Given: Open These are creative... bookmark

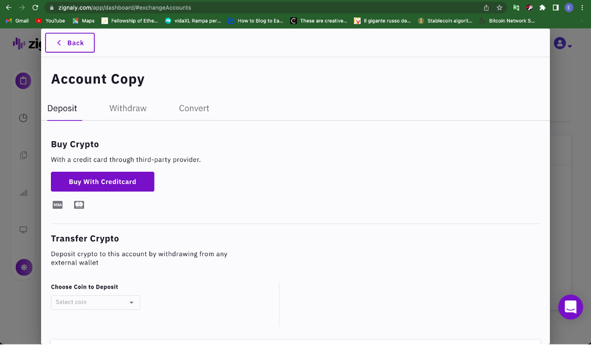Looking at the screenshot, I should pyautogui.click(x=319, y=21).
